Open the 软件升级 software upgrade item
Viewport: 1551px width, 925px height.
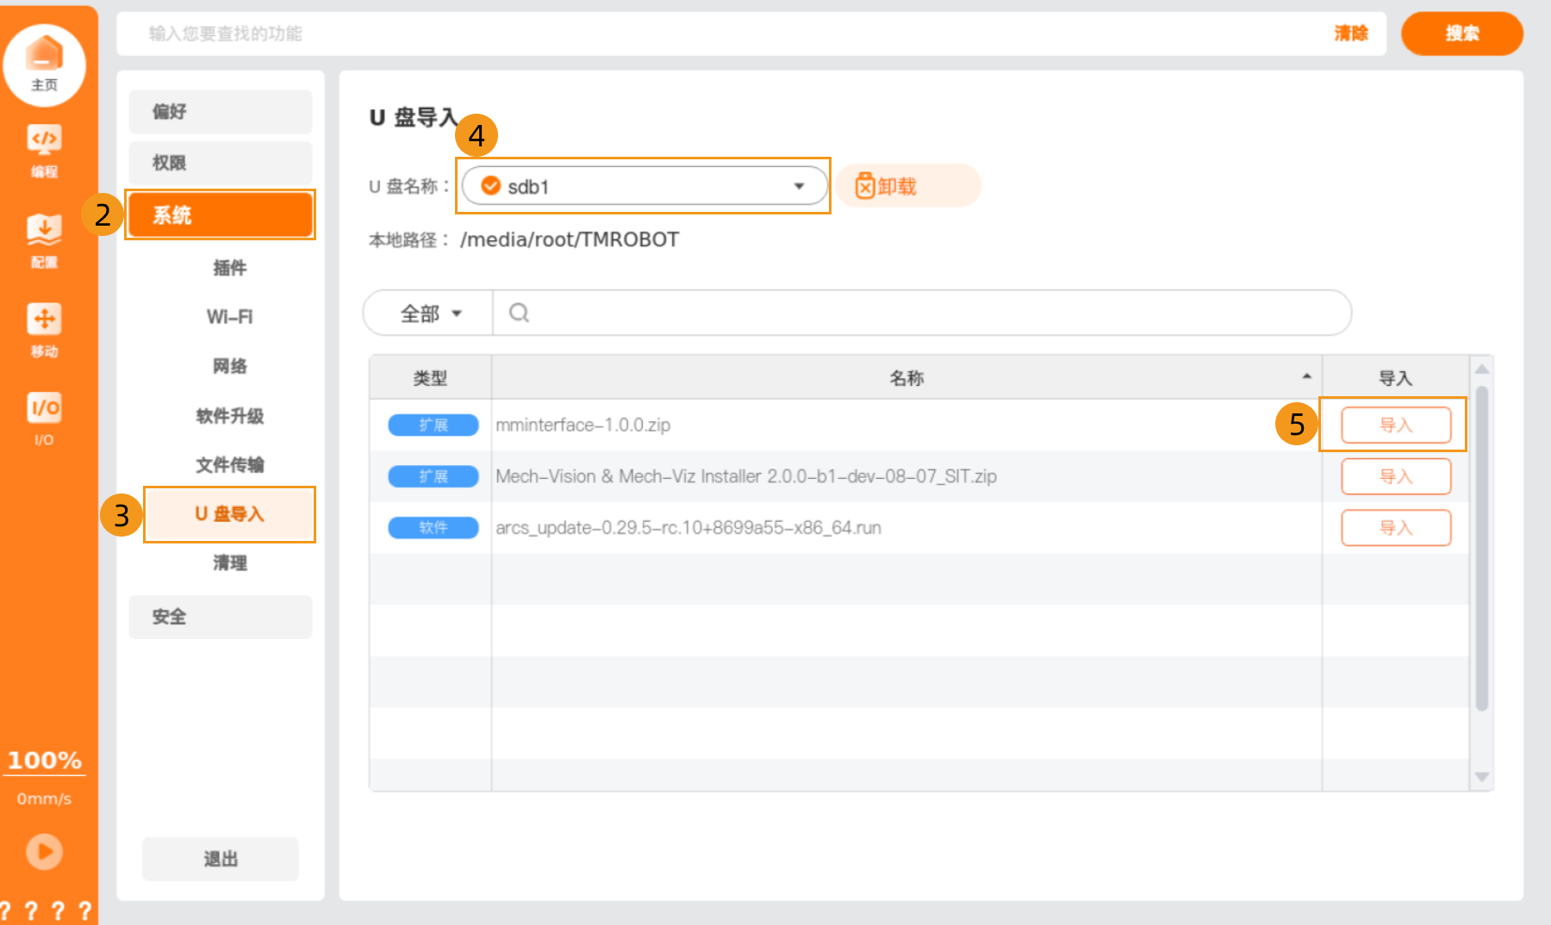[x=229, y=416]
